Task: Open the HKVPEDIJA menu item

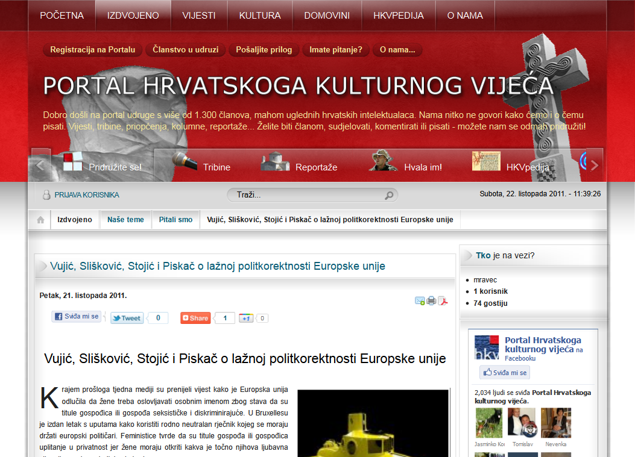Action: click(x=398, y=16)
